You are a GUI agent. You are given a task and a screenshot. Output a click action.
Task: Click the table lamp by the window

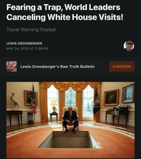[x=54, y=106]
